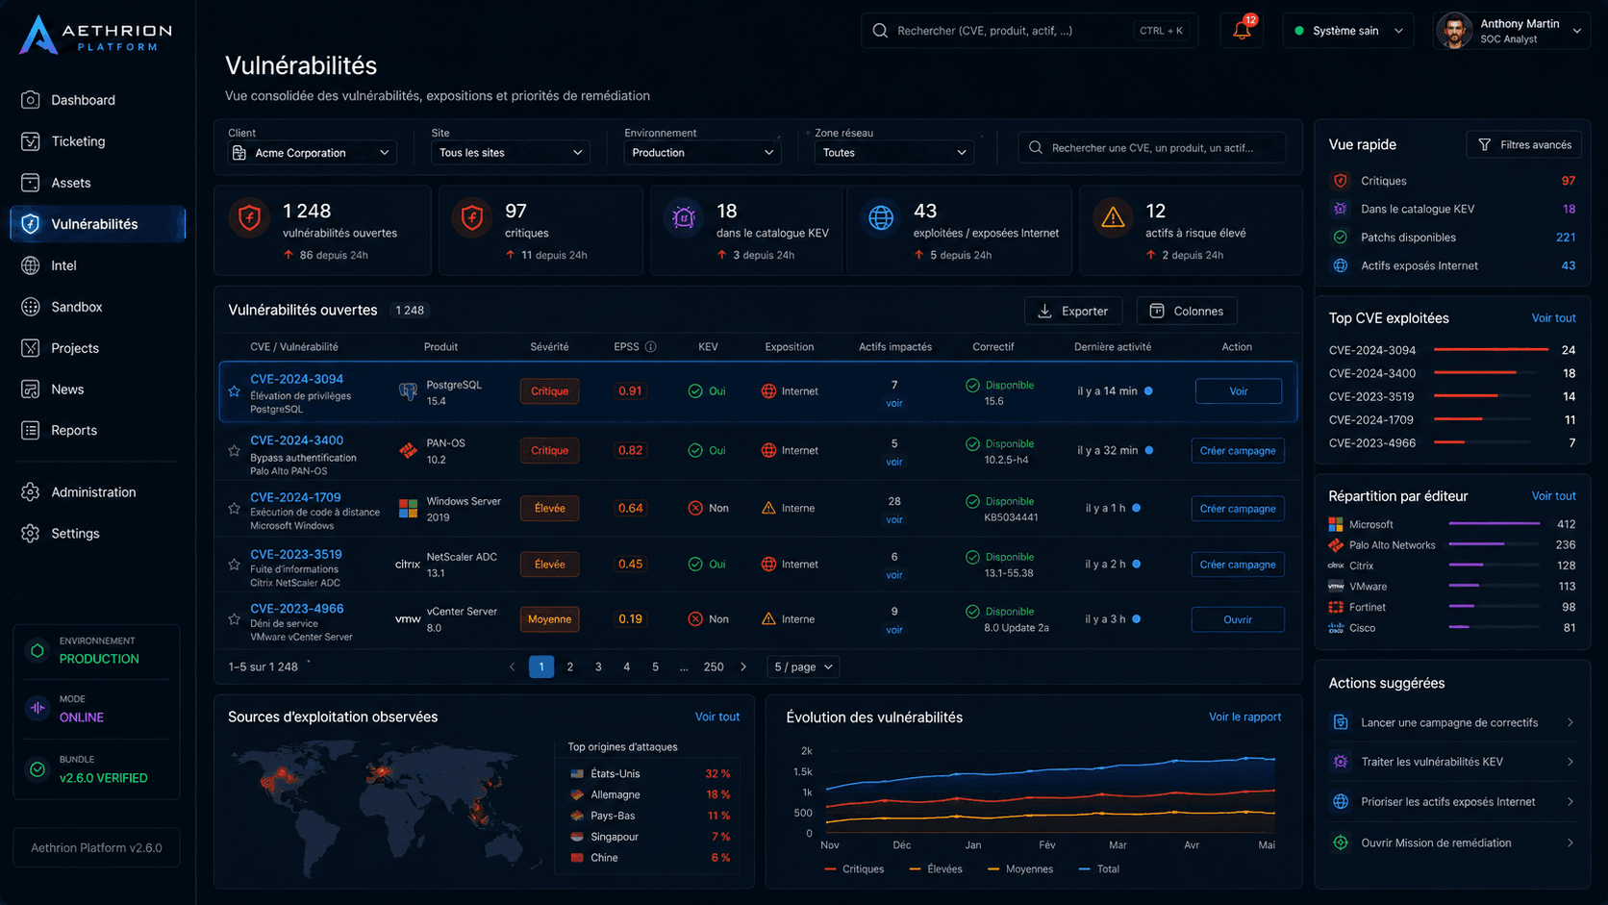Click the Fortinet logo in editor breakdown

(x=1336, y=607)
